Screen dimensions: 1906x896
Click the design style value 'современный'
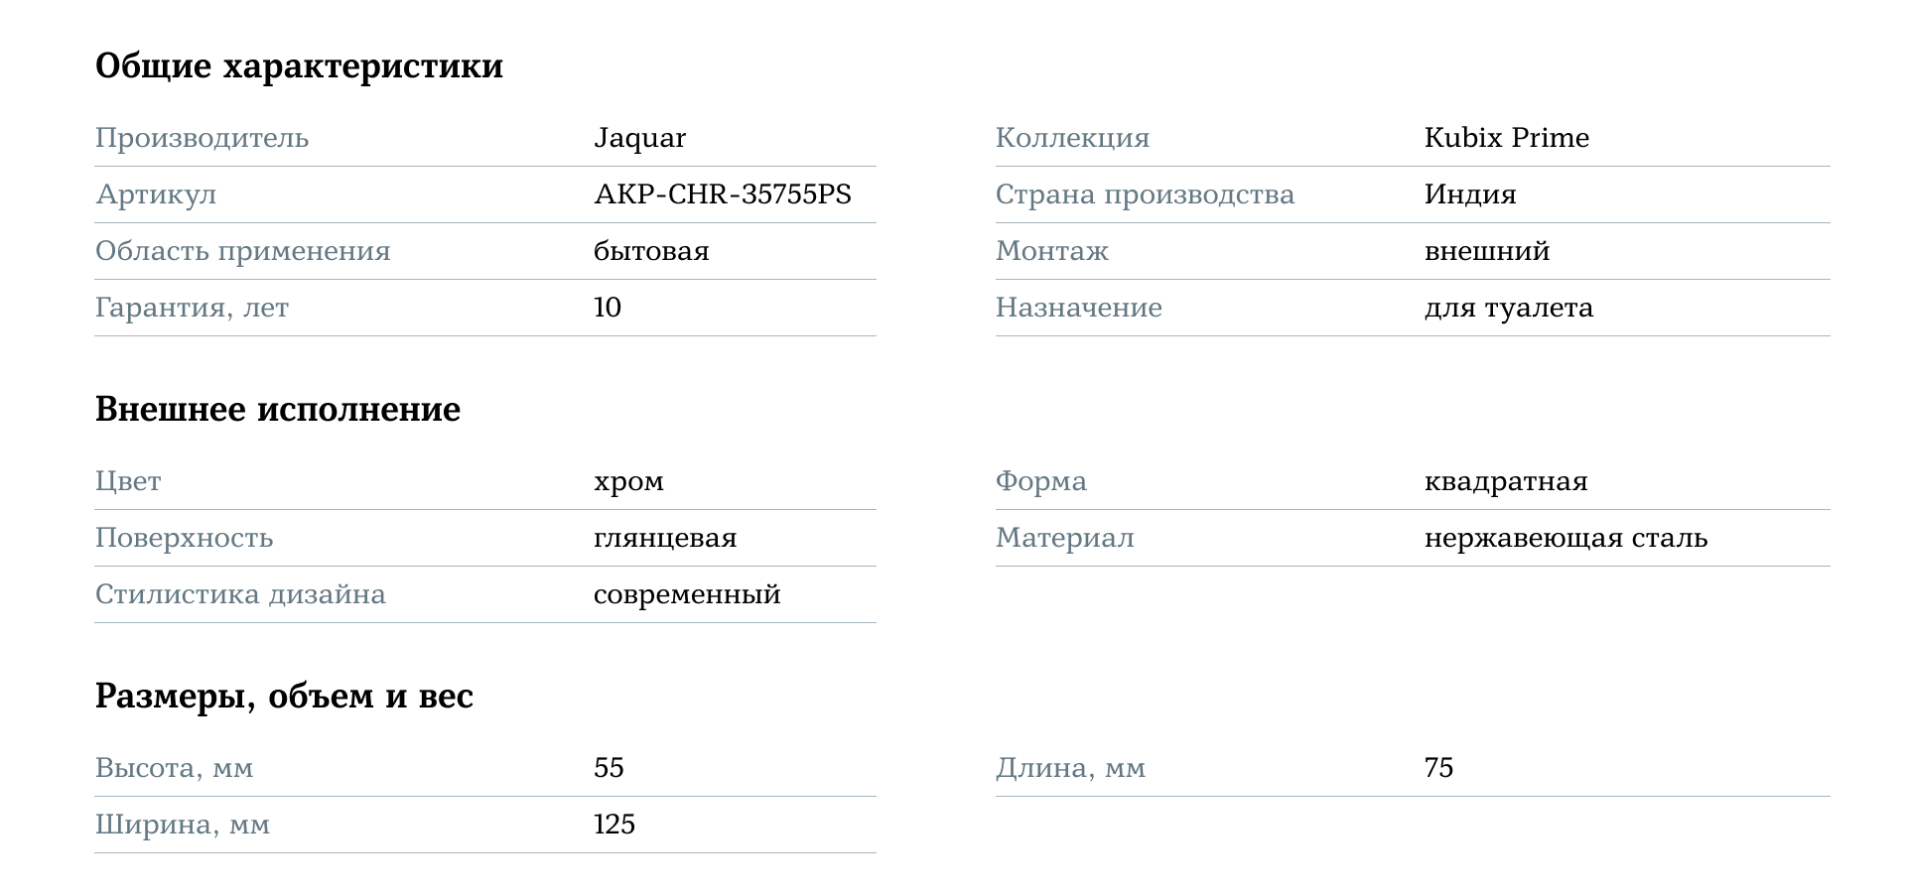(687, 594)
